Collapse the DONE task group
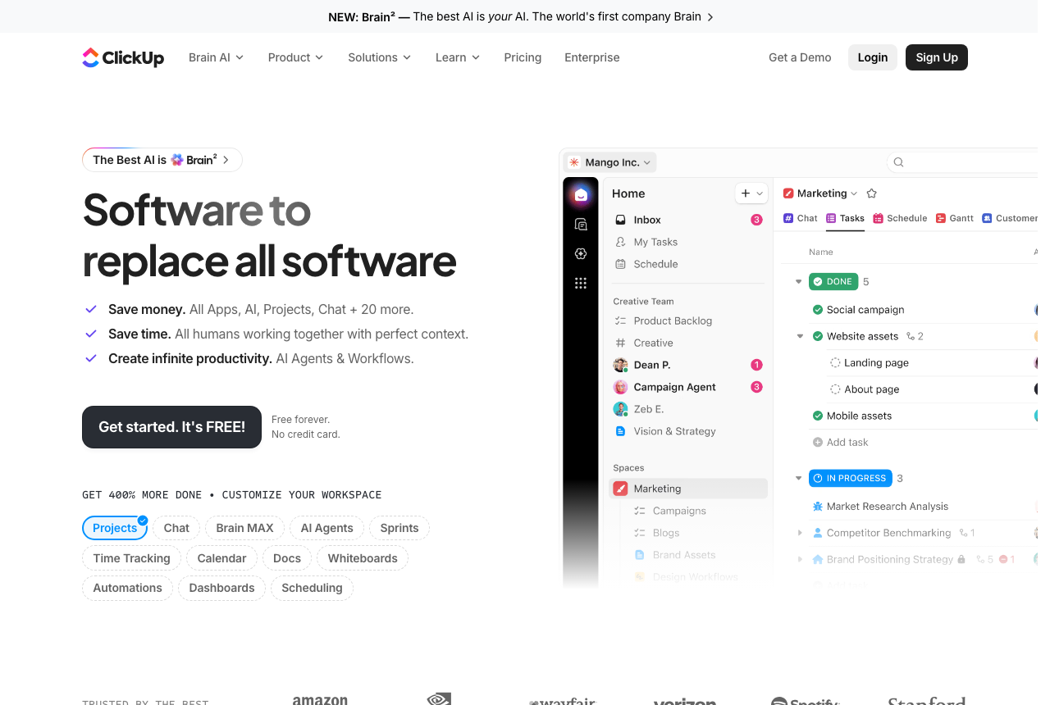1050x705 pixels. pyautogui.click(x=798, y=282)
